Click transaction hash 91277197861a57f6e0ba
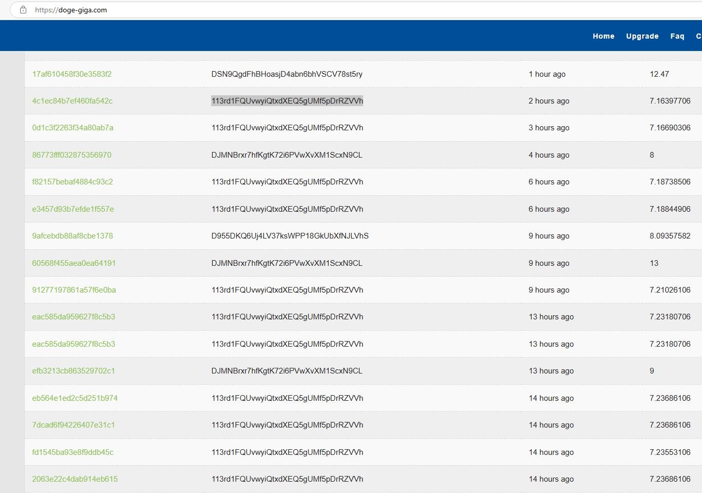Viewport: 702px width, 493px height. 74,290
